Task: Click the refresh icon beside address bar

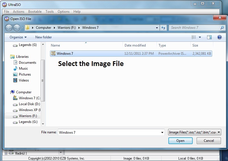Action: [163, 28]
